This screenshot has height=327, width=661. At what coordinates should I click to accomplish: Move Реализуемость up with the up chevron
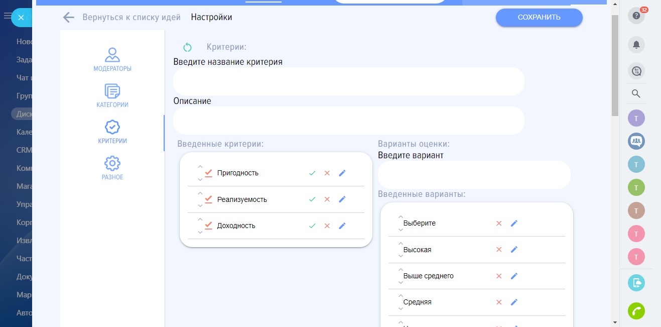[x=200, y=193]
